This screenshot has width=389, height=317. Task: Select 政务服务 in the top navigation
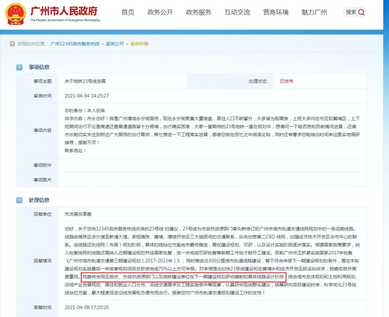click(x=198, y=12)
